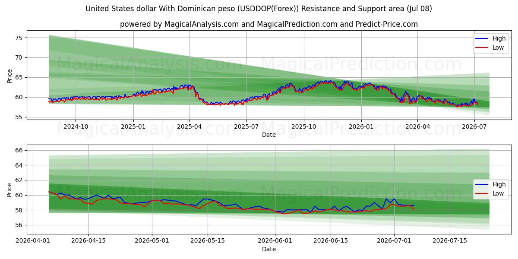Click the 70 value on top y-axis

(x=20, y=57)
